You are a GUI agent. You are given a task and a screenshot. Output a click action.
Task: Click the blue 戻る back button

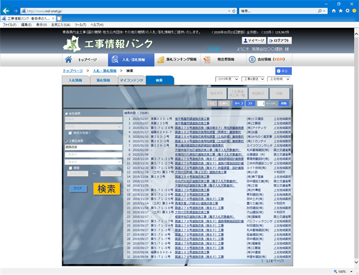[x=283, y=71]
